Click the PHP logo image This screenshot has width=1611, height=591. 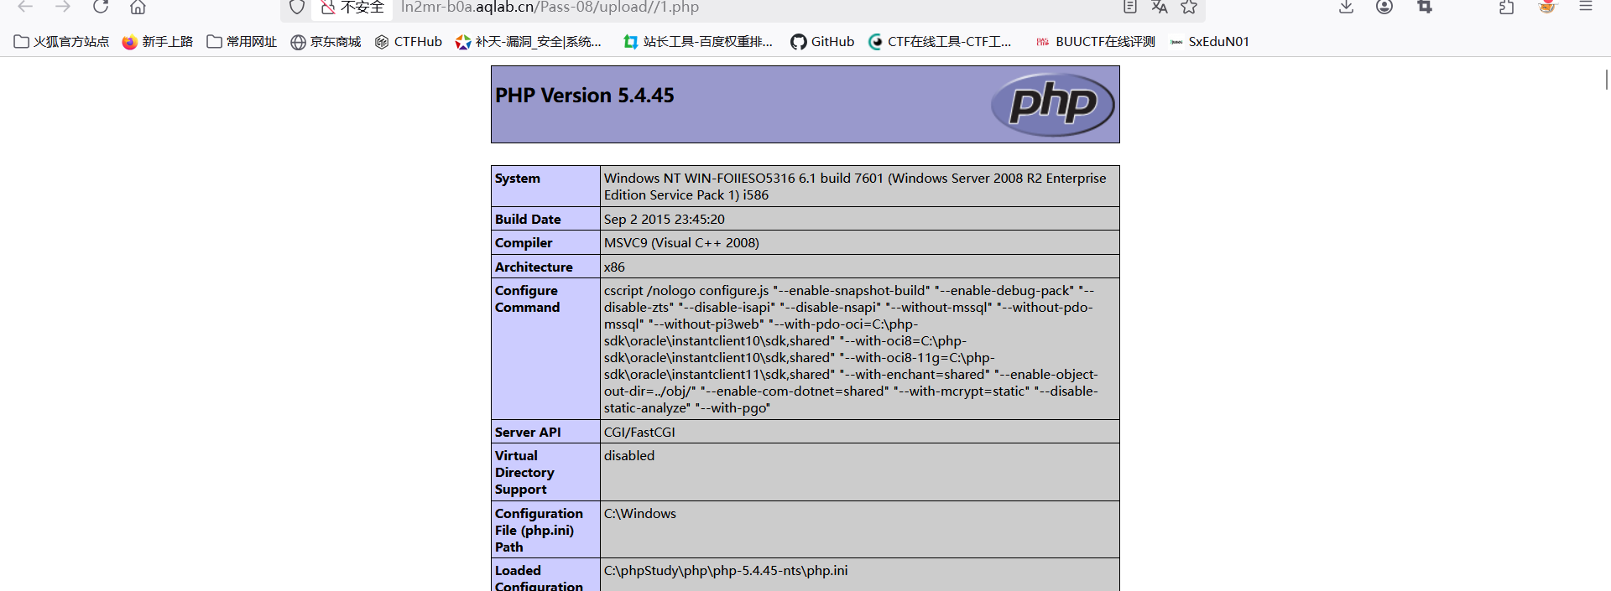coord(1052,104)
